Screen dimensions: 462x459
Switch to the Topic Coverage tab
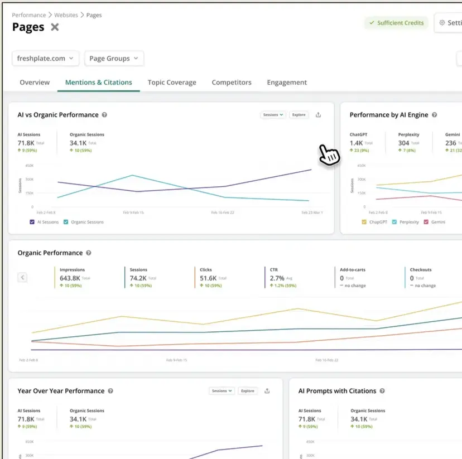click(x=172, y=82)
